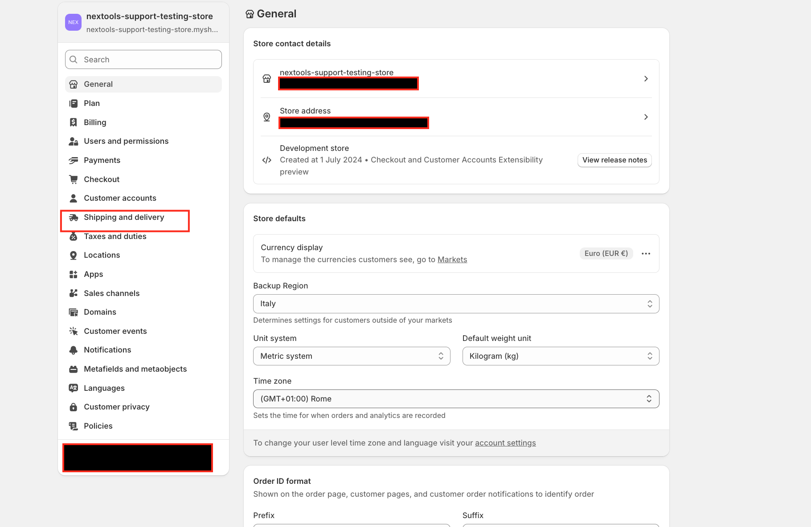
Task: Open the Default weight unit Kilogram dropdown
Action: (561, 357)
